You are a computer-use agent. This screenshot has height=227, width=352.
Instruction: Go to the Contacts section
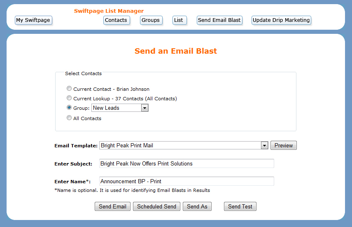(117, 20)
